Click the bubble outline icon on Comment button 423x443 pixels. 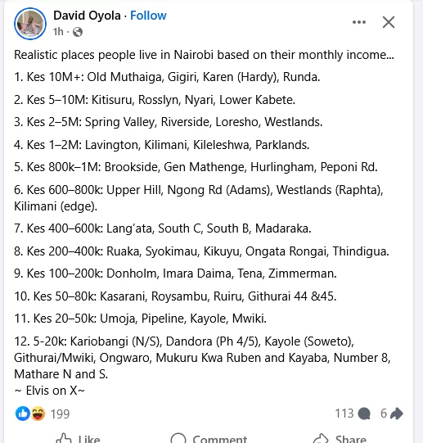178,438
